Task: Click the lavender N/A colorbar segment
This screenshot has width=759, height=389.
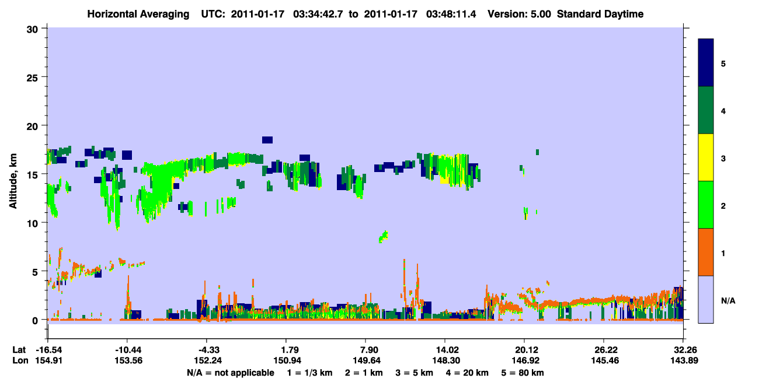Action: pyautogui.click(x=706, y=299)
